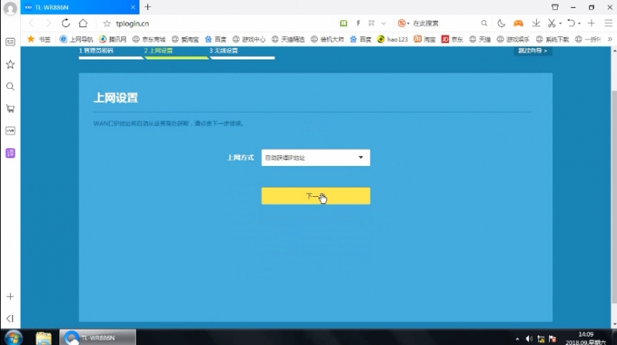Open the 游戏娱乐 bookmark
Viewport: 617px width, 345px height.
click(x=513, y=39)
